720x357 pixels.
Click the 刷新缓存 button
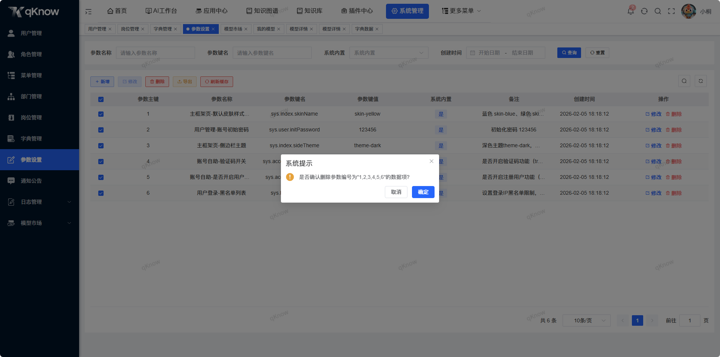click(217, 82)
